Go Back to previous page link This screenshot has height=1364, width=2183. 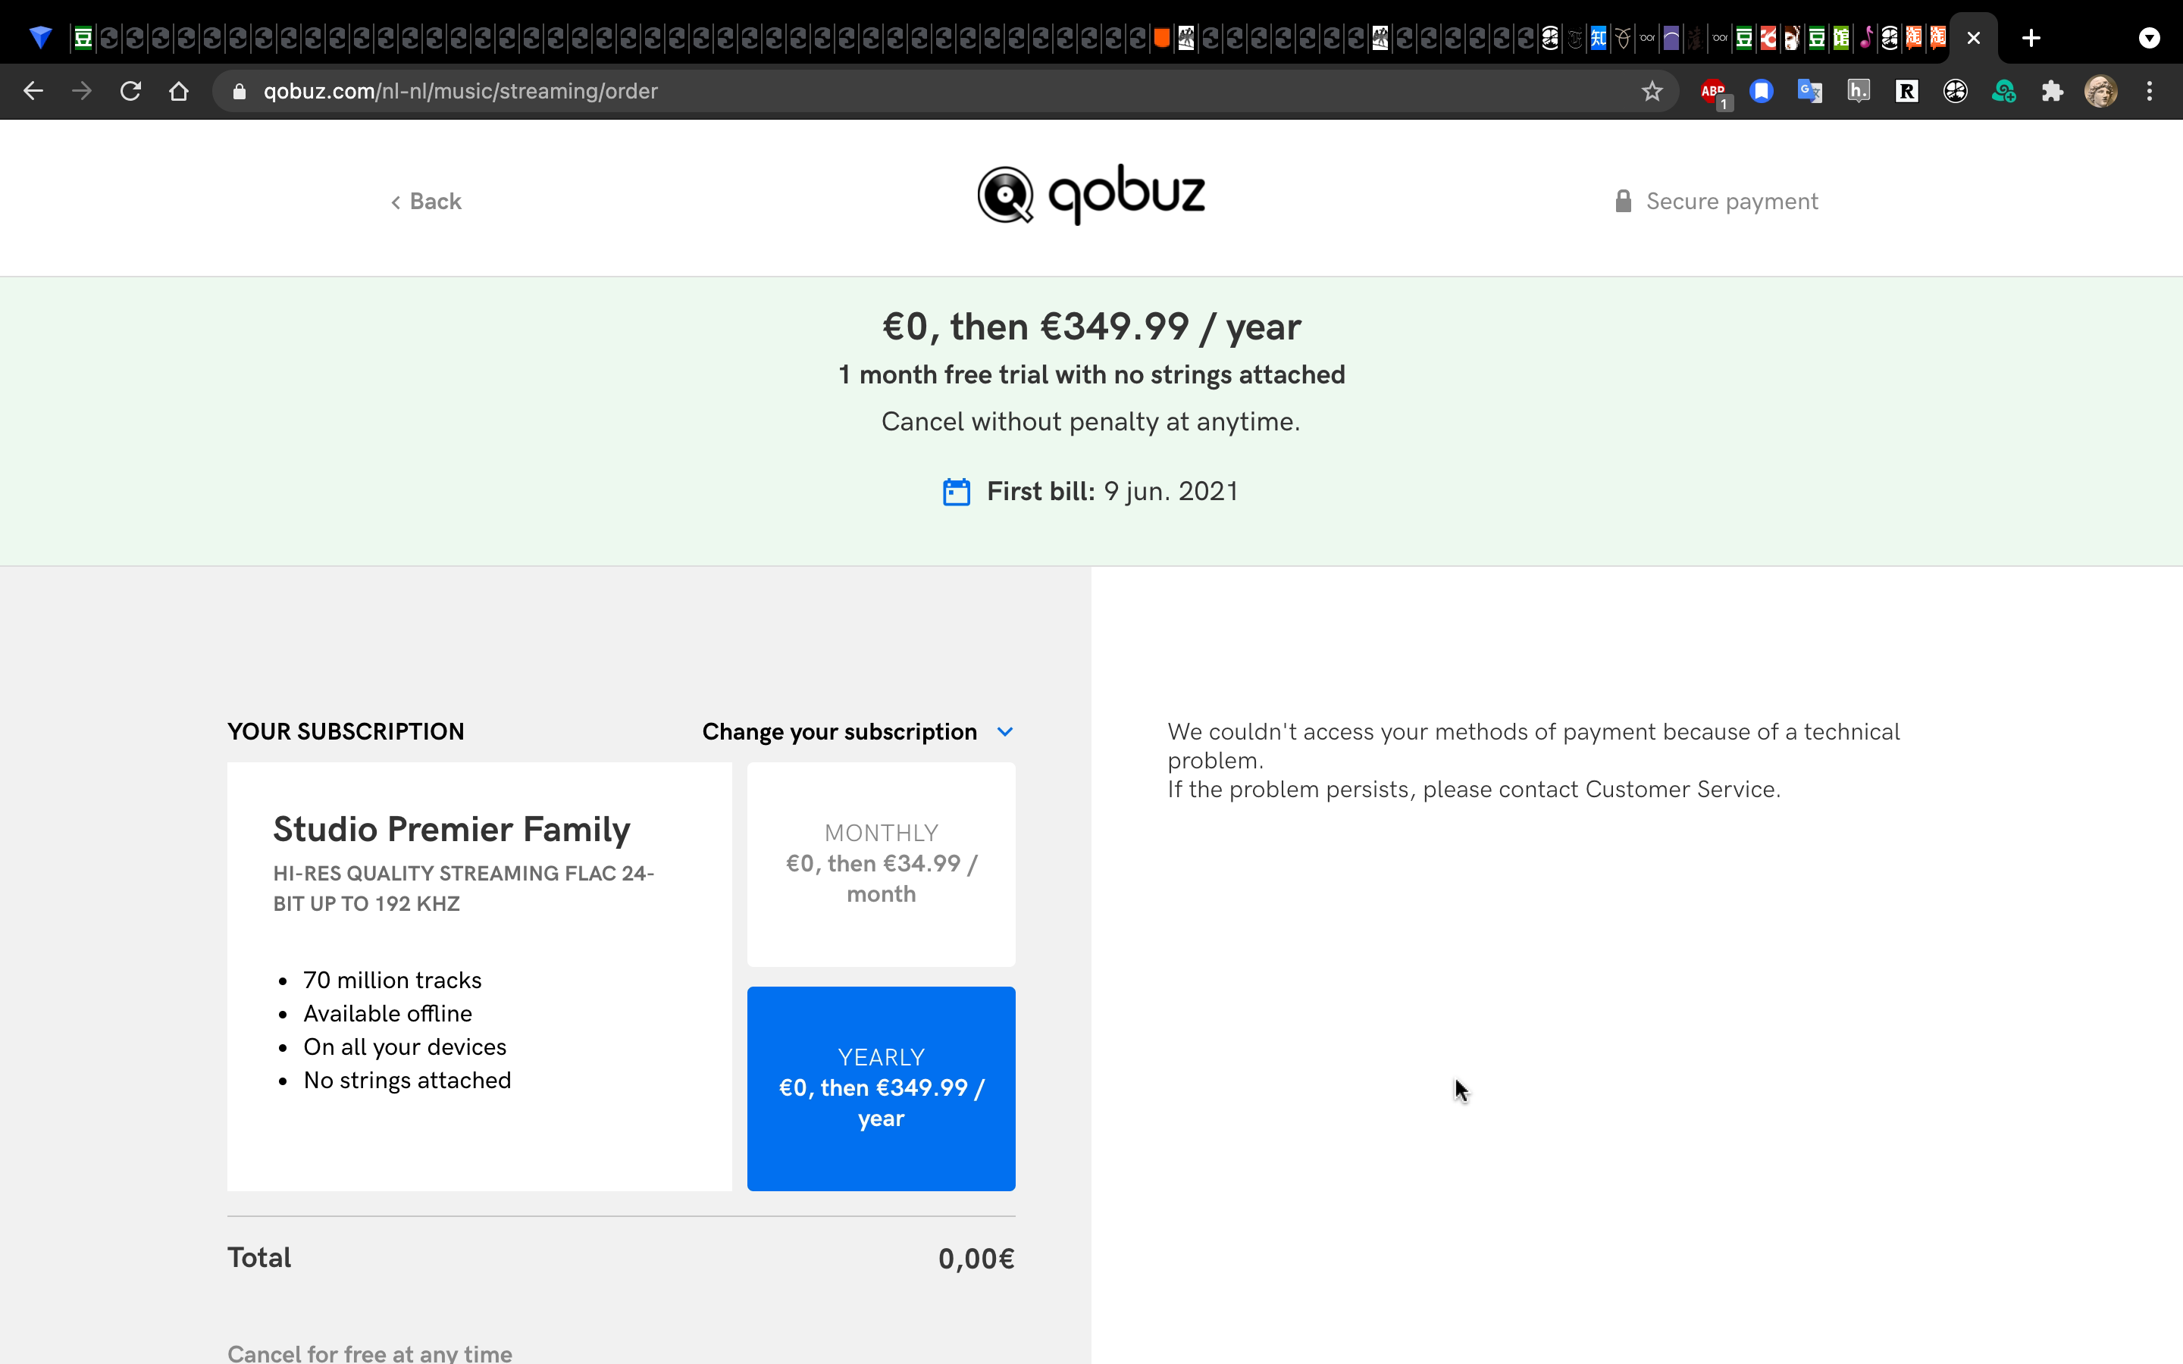(426, 201)
